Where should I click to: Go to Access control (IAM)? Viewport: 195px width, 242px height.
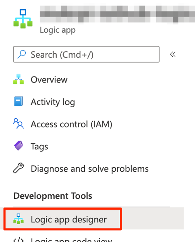click(71, 124)
